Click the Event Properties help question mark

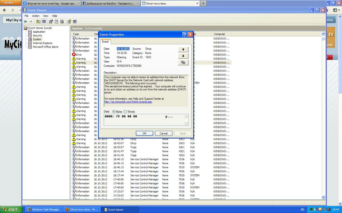click(185, 34)
